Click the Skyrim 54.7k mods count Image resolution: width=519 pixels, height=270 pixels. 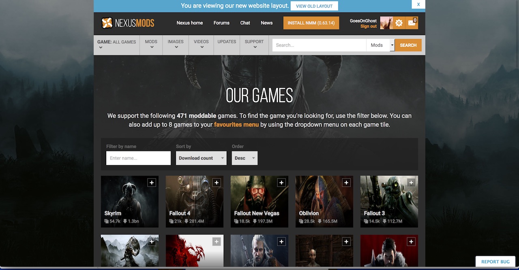[113, 221]
